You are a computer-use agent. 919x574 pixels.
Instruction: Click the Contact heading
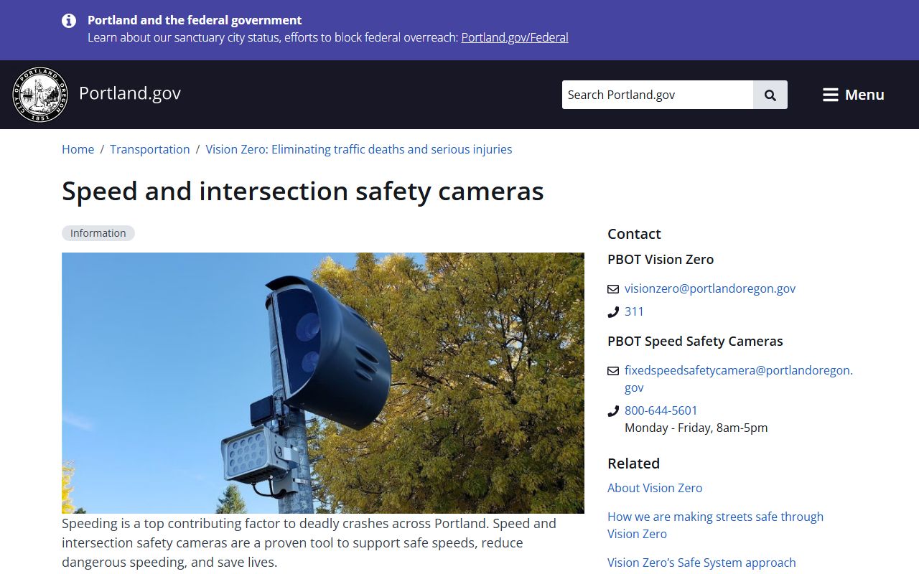[634, 234]
